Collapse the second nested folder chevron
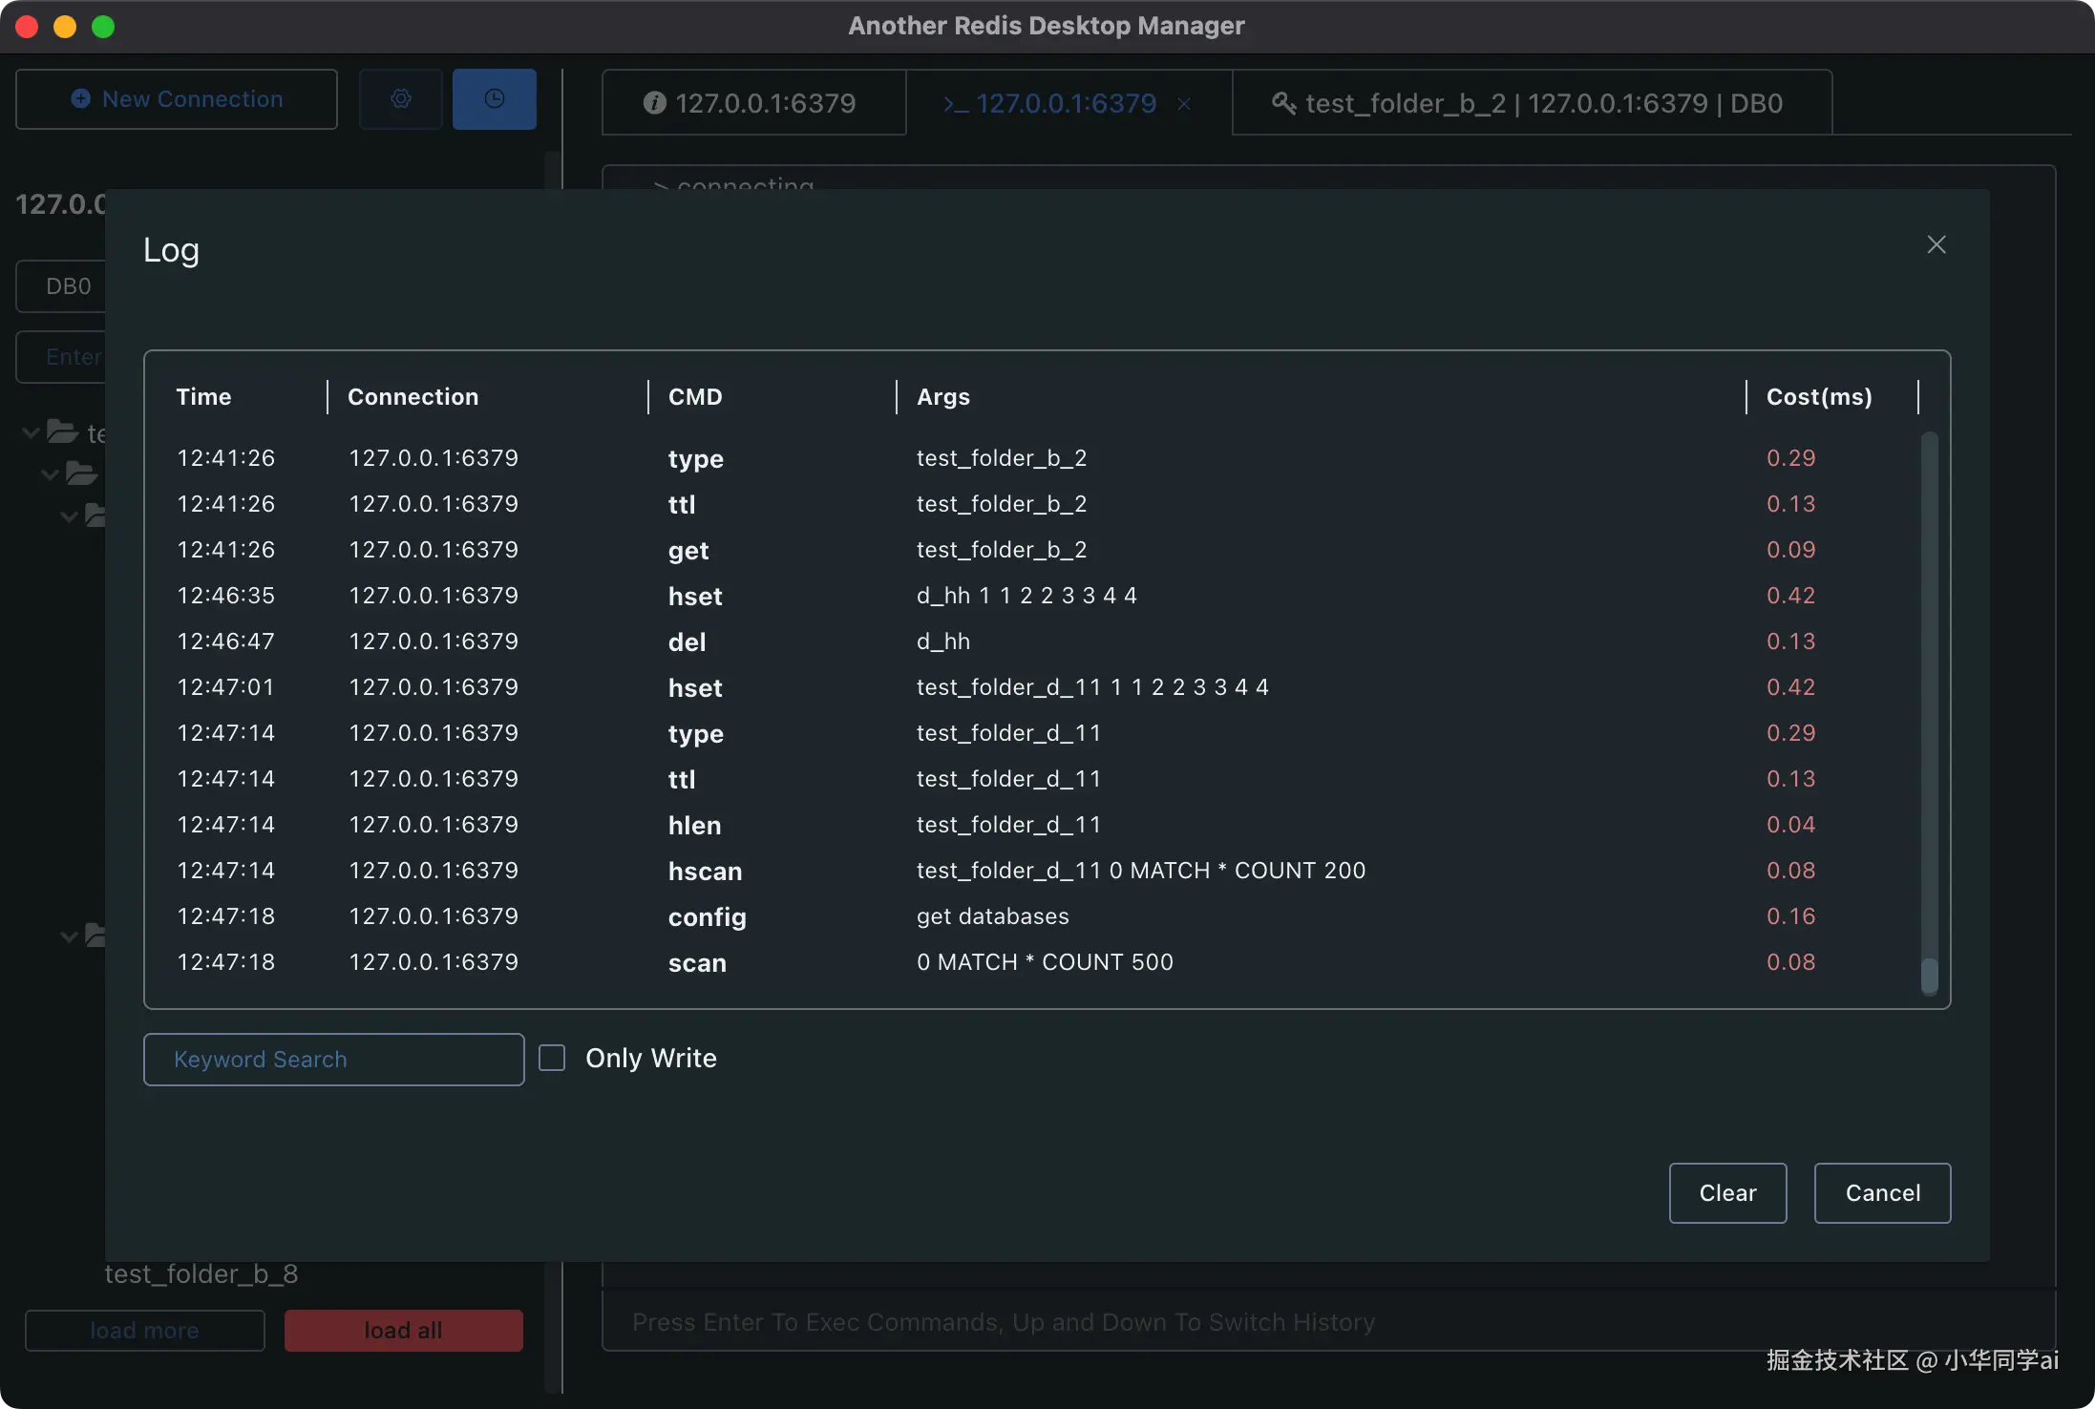The width and height of the screenshot is (2095, 1409). [x=68, y=515]
